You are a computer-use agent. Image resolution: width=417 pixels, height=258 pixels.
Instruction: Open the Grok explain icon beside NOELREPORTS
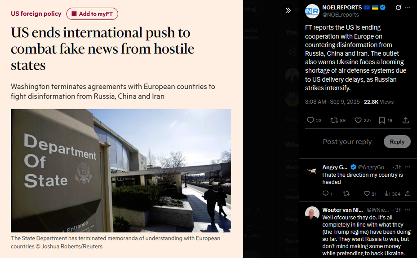click(398, 8)
